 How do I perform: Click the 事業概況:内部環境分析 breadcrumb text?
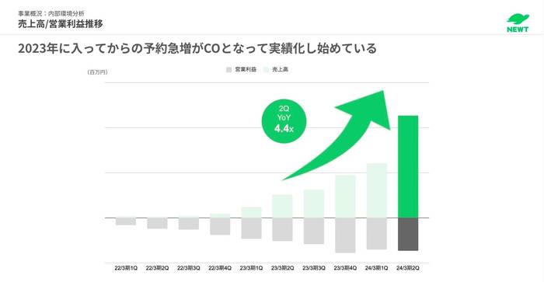point(51,13)
